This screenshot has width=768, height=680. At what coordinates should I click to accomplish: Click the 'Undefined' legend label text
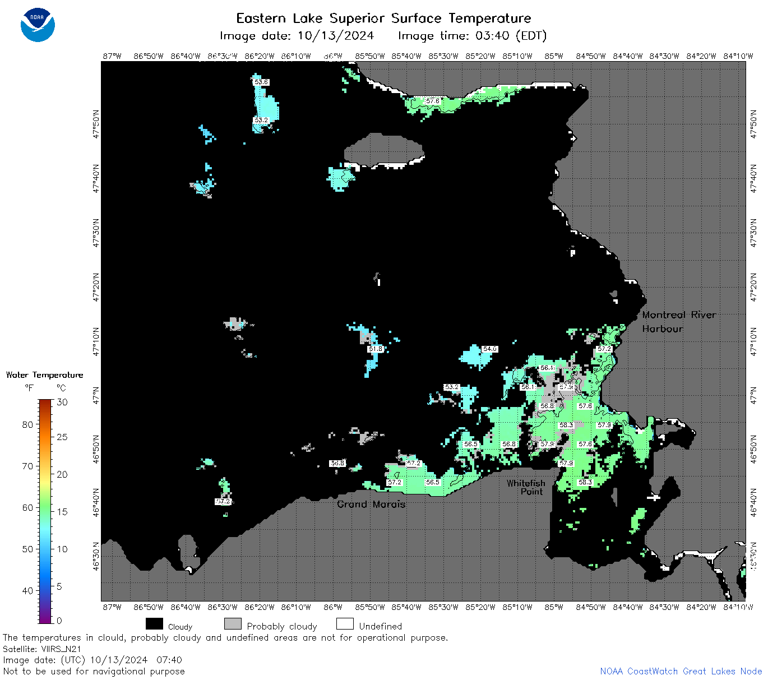[x=381, y=626]
